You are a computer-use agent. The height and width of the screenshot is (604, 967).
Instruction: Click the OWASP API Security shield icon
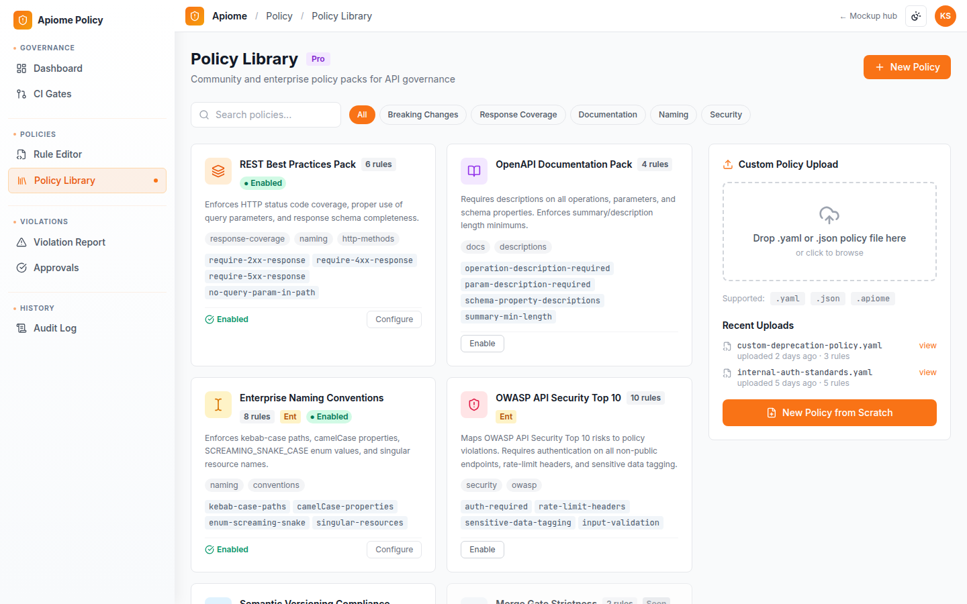click(474, 405)
